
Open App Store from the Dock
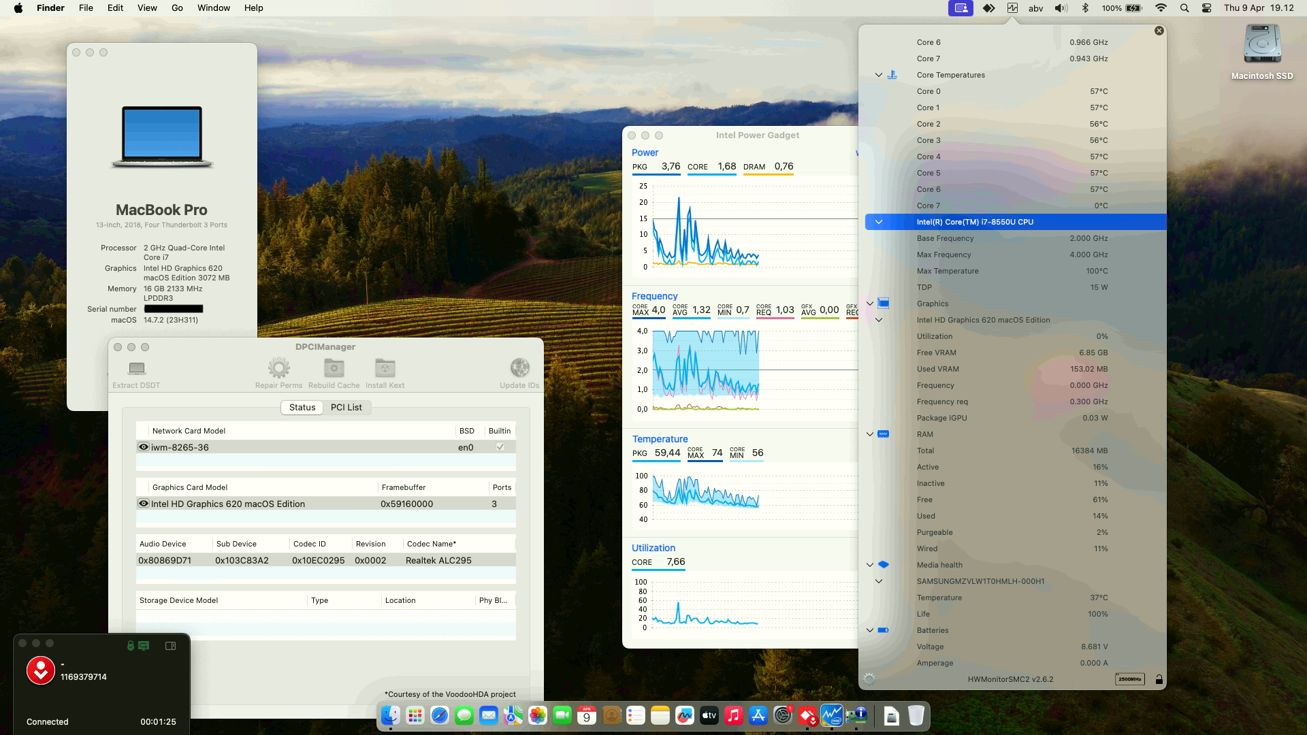click(x=758, y=715)
